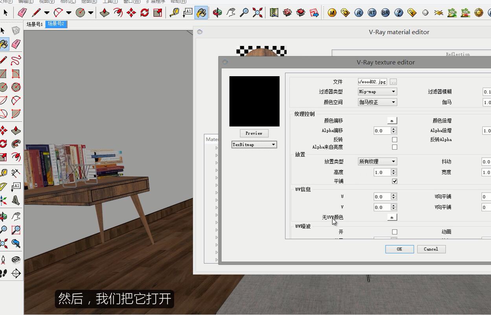Click the Preview button
Viewport: 491px width, 315px height.
tap(254, 133)
